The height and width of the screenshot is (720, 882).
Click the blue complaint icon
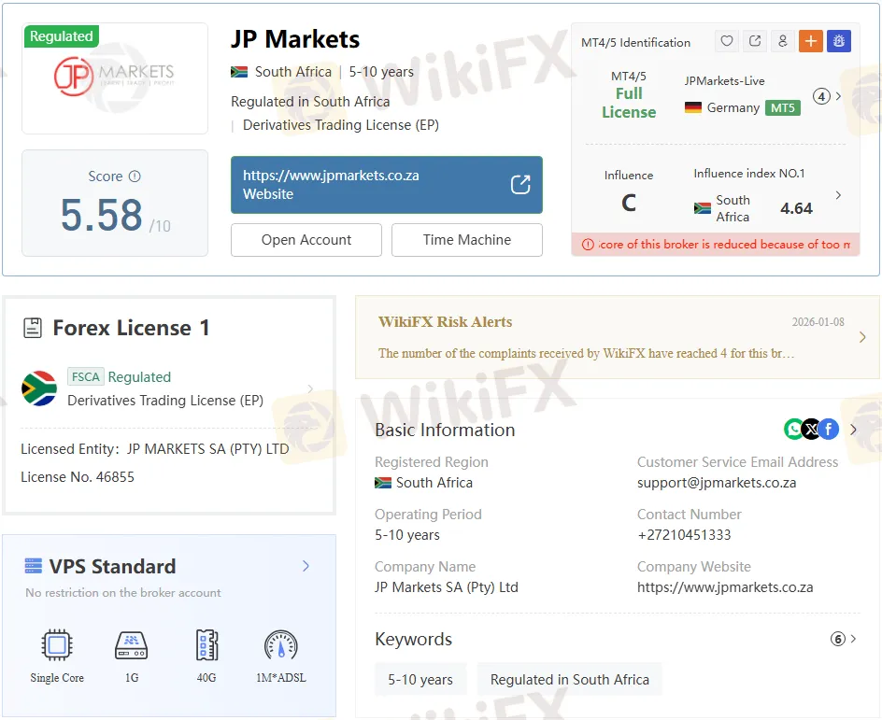coord(838,41)
